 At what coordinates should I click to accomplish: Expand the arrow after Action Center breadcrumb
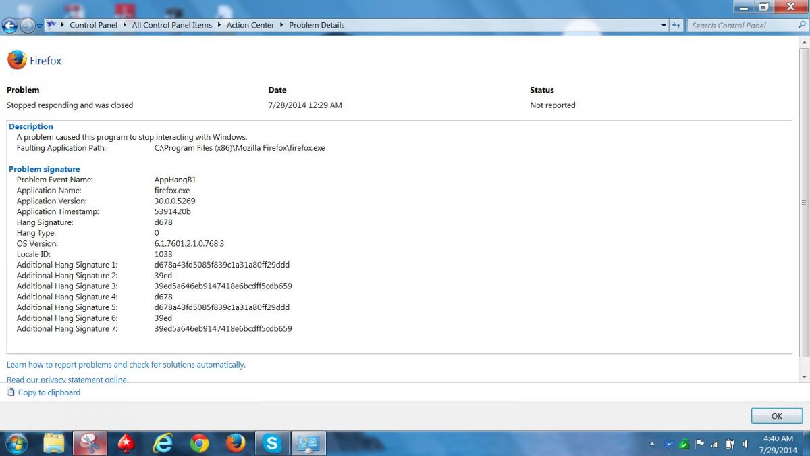tap(281, 25)
